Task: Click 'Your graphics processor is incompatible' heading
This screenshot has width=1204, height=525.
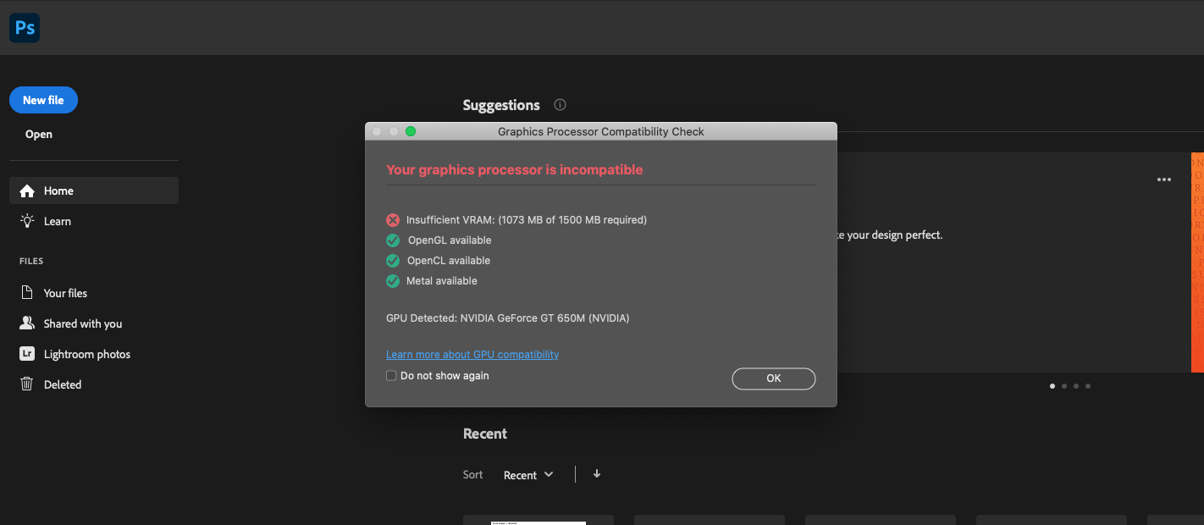Action: point(515,169)
